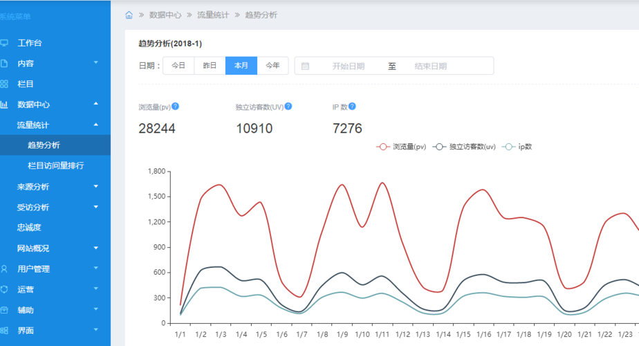639x346 pixels.
Task: Click the home icon in breadcrumb
Action: click(129, 15)
